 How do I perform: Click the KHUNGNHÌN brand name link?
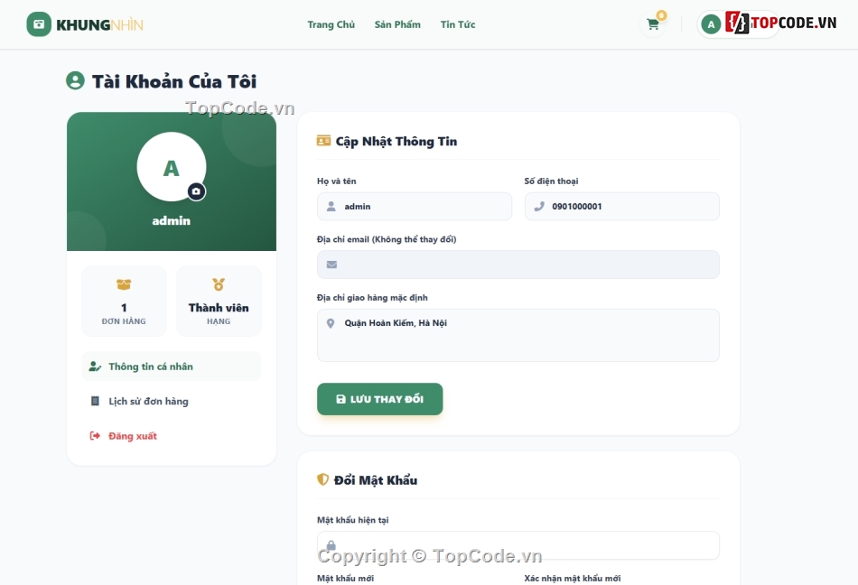tap(99, 25)
